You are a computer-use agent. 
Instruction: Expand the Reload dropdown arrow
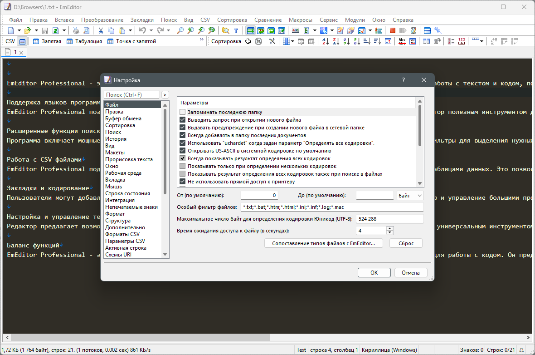pyautogui.click(x=64, y=30)
